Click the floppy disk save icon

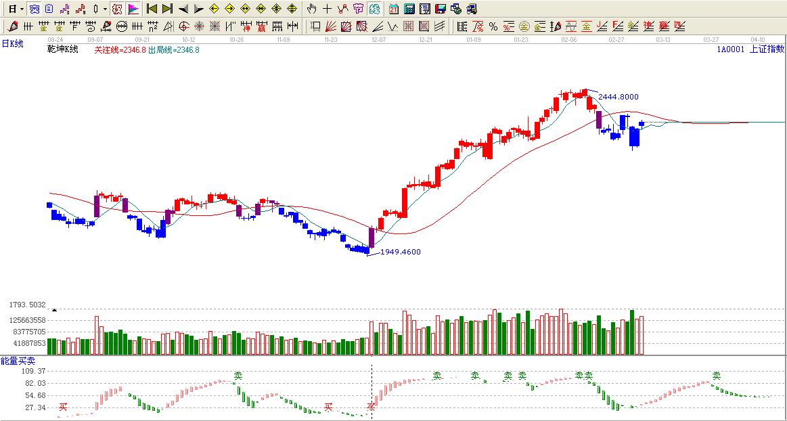point(441,9)
